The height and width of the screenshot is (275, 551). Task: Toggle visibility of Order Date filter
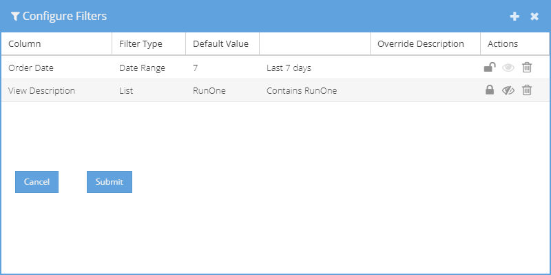coord(508,68)
